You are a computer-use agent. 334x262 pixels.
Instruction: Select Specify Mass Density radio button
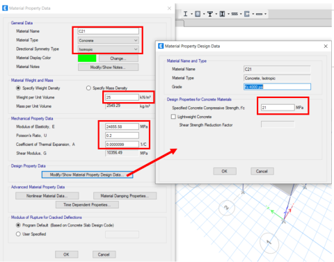click(88, 88)
